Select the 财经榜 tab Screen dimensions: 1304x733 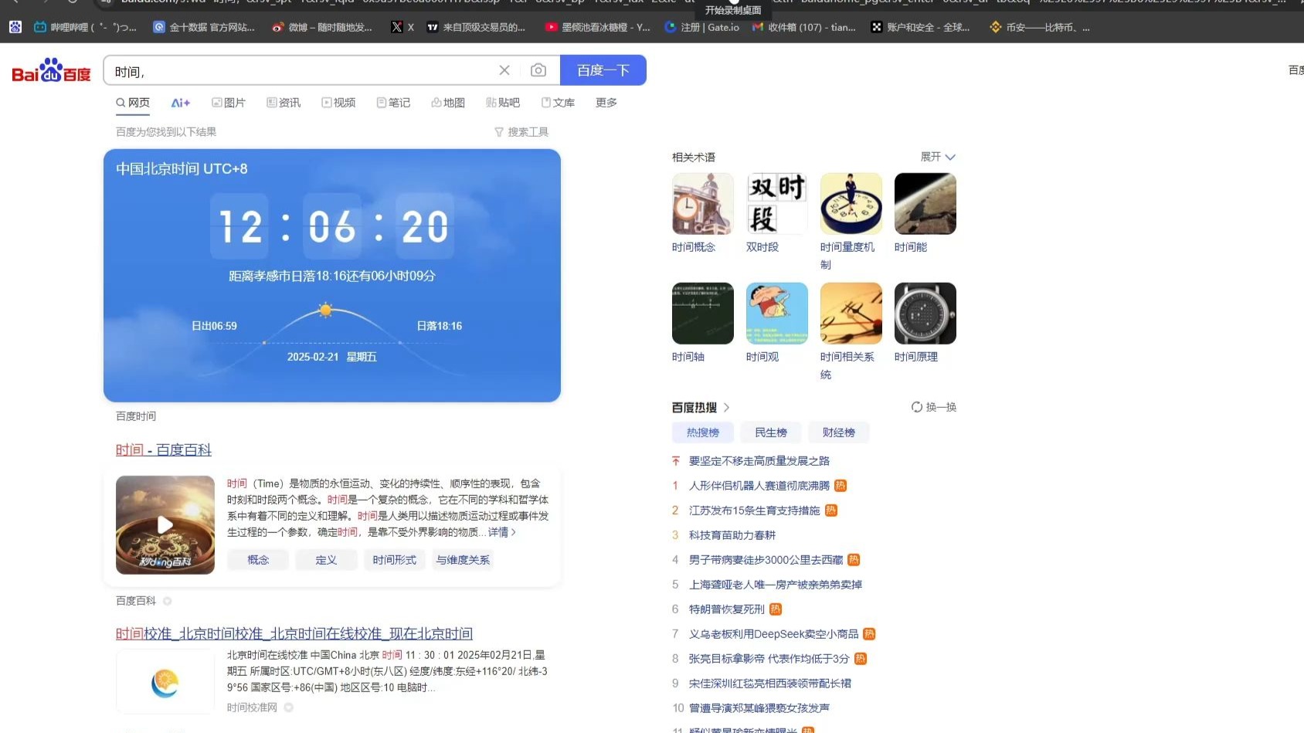pyautogui.click(x=839, y=433)
